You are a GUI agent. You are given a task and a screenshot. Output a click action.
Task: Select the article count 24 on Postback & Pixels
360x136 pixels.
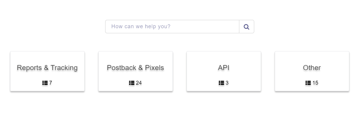[139, 83]
